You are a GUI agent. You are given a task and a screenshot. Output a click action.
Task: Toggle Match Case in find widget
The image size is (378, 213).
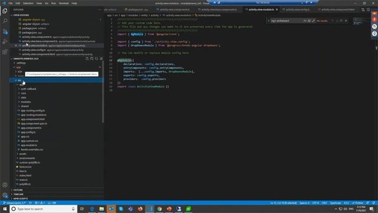305,21
